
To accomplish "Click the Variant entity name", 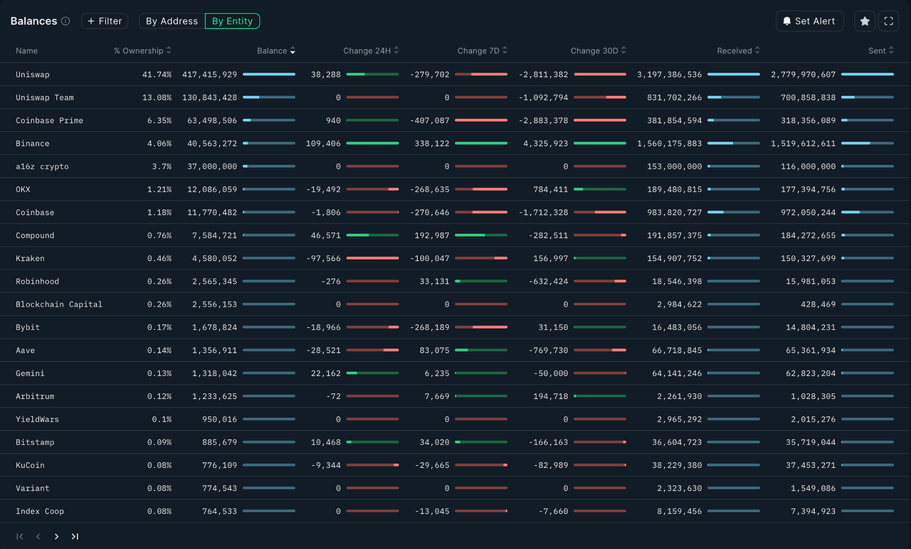I will point(33,489).
